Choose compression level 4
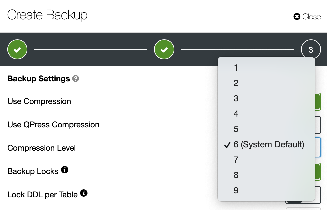Viewport: 327px width, 210px height. (266, 114)
